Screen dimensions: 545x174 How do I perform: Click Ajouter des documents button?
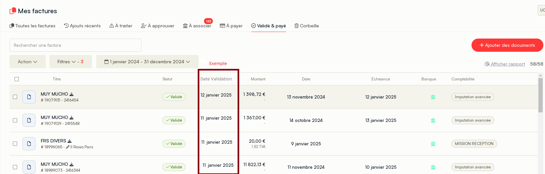pos(507,45)
